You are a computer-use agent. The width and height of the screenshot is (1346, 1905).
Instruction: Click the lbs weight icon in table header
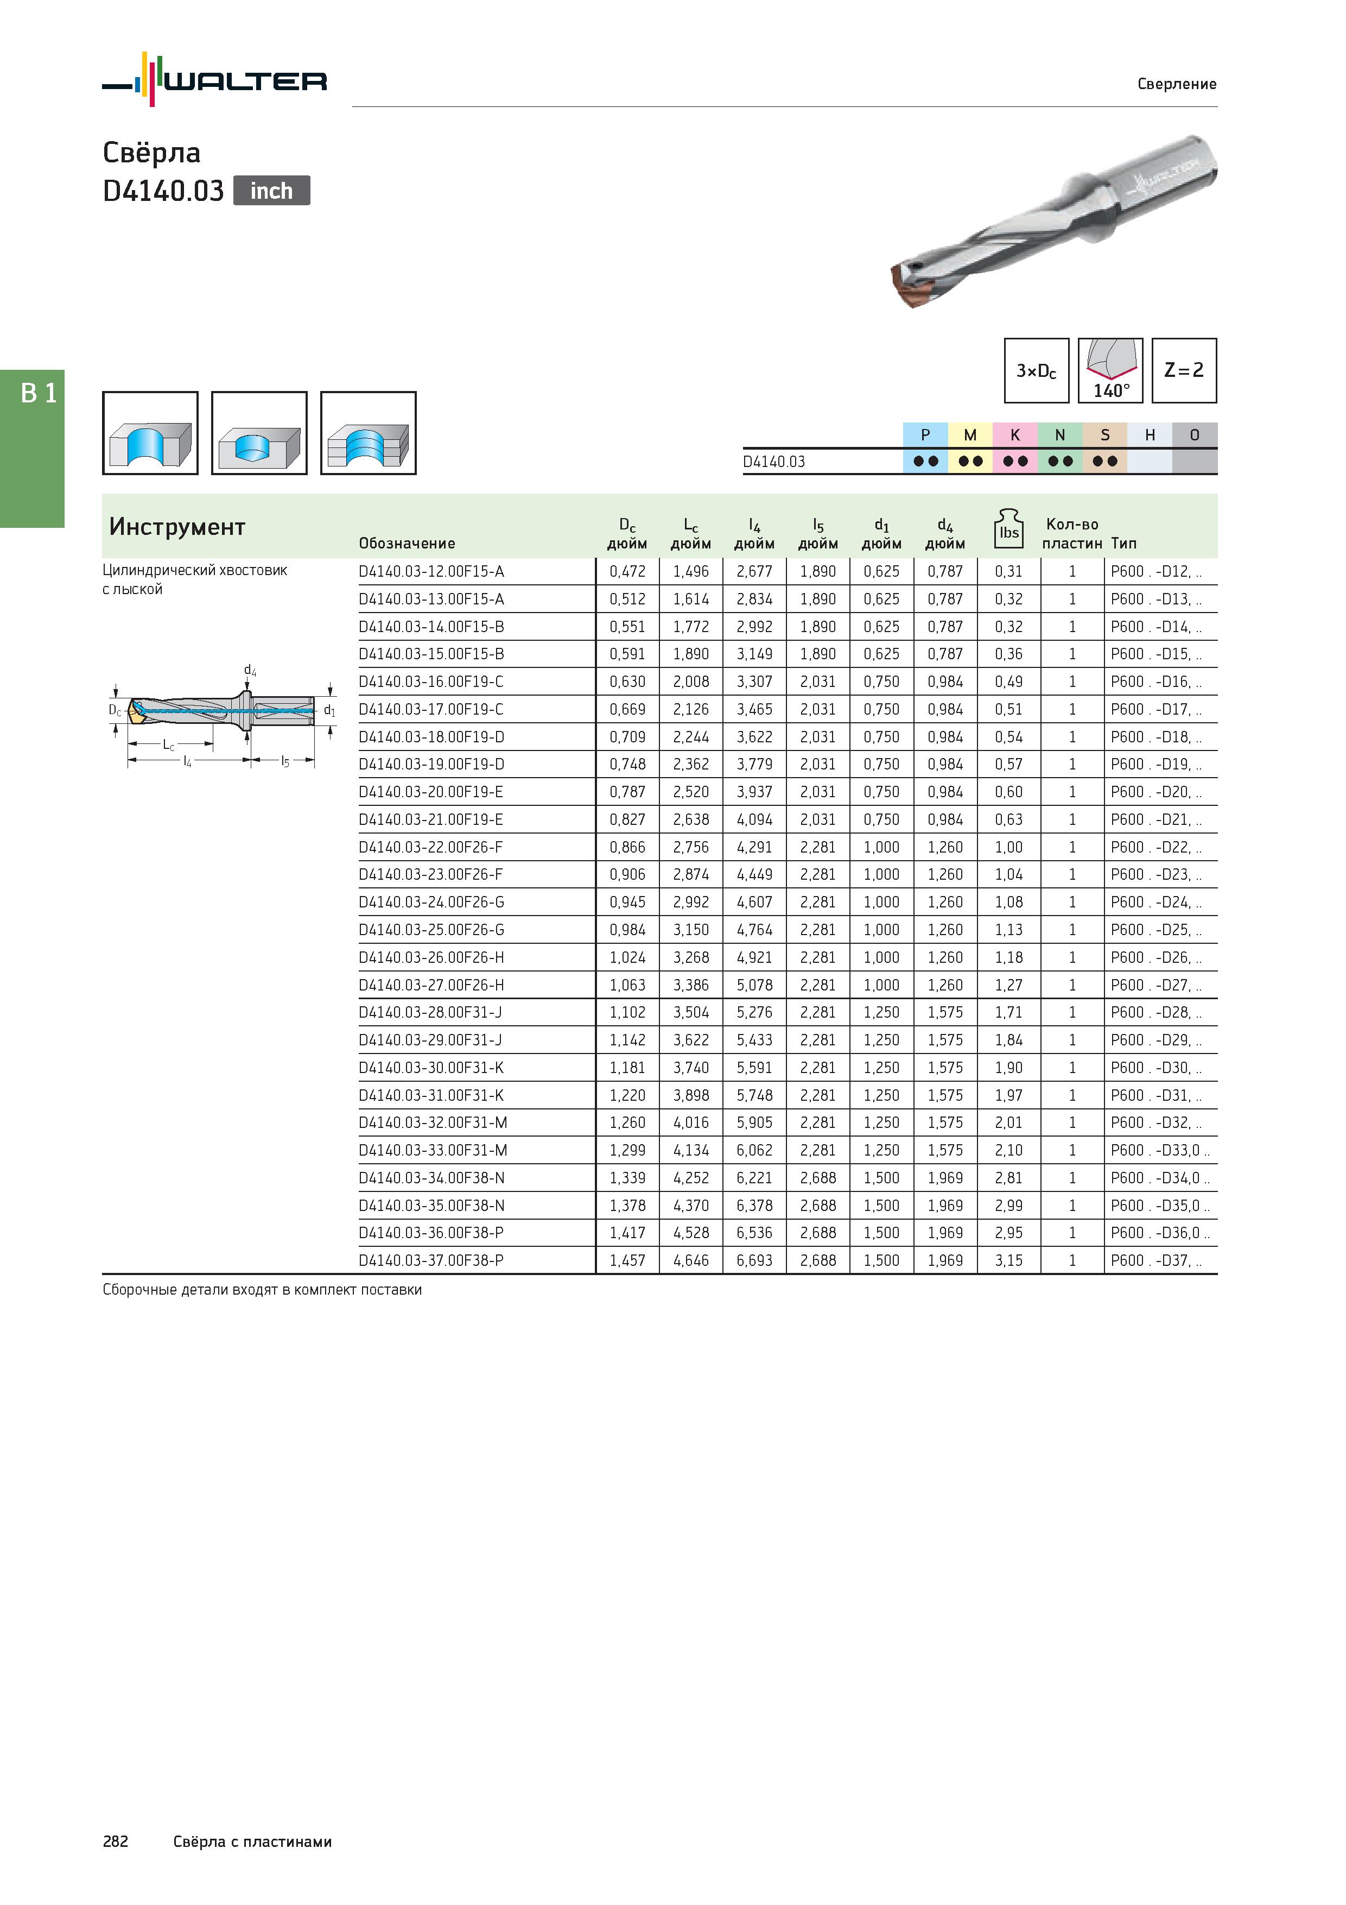coord(1008,529)
